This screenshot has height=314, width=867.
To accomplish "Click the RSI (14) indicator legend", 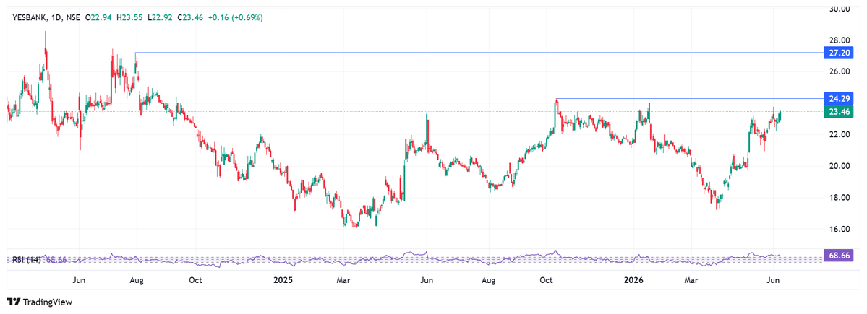I will pyautogui.click(x=27, y=259).
